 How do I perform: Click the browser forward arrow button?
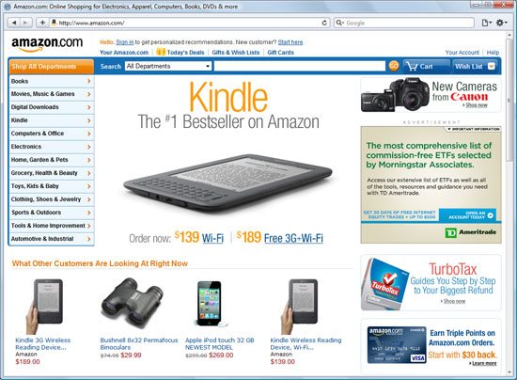(25, 23)
